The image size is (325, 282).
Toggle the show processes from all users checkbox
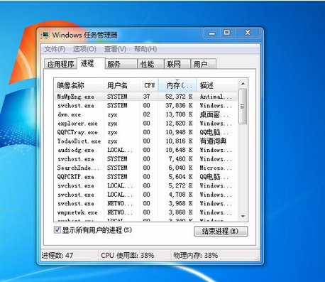(x=57, y=229)
